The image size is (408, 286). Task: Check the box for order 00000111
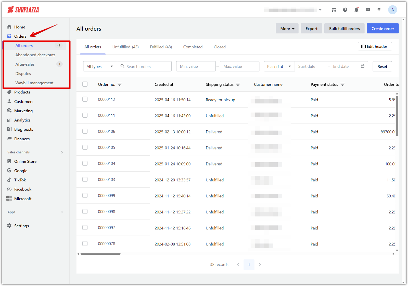pos(85,115)
